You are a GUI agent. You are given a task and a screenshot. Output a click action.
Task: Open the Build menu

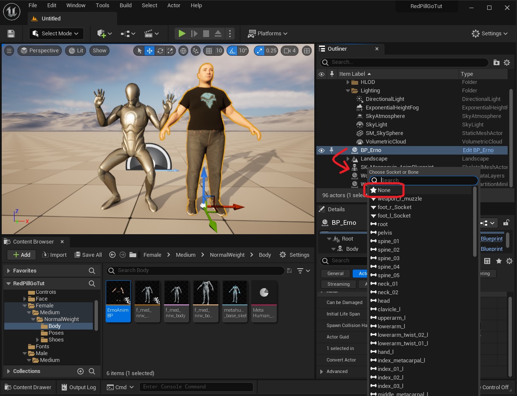pyautogui.click(x=126, y=6)
